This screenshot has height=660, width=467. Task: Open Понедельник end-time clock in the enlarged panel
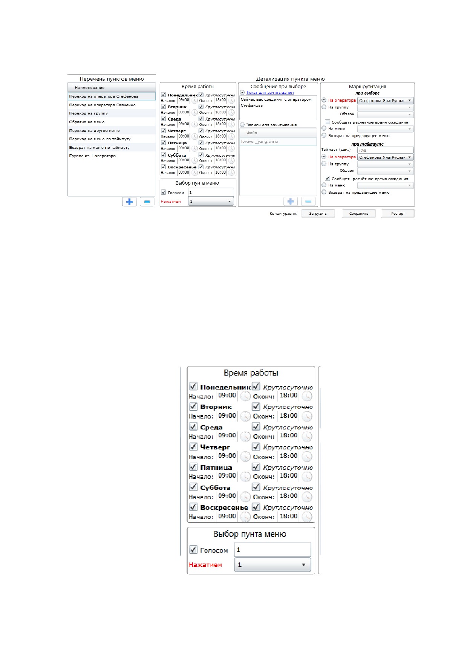click(307, 396)
